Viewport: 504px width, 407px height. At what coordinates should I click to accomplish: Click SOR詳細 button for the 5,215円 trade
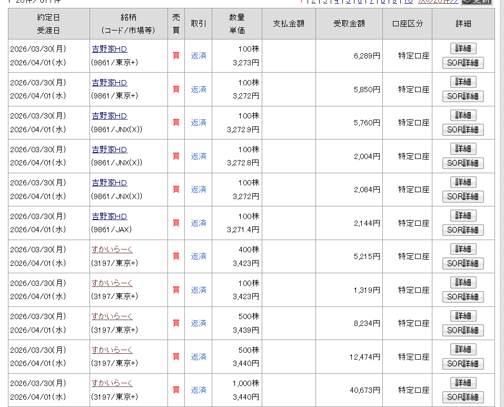(x=463, y=263)
